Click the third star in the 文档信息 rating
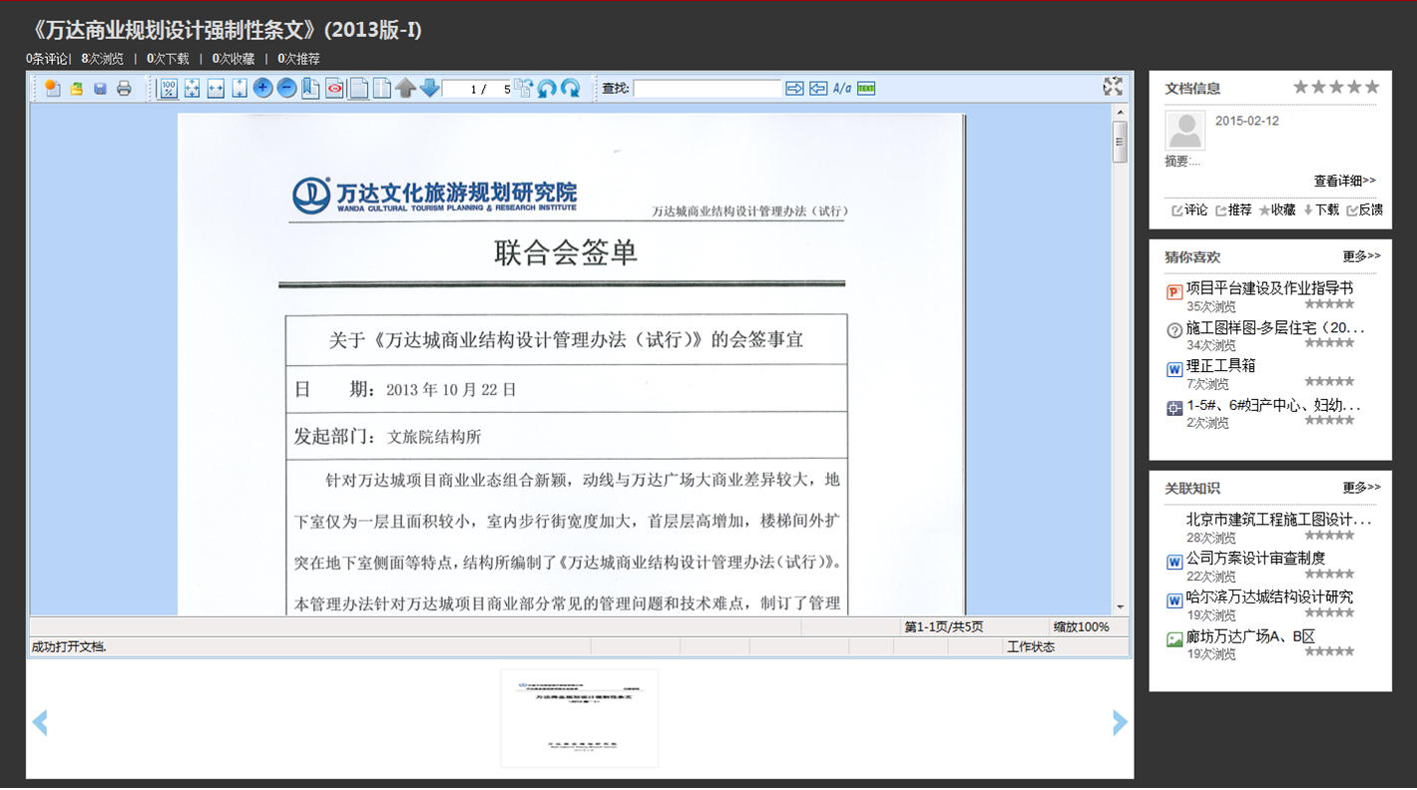The height and width of the screenshot is (790, 1417). click(1336, 87)
